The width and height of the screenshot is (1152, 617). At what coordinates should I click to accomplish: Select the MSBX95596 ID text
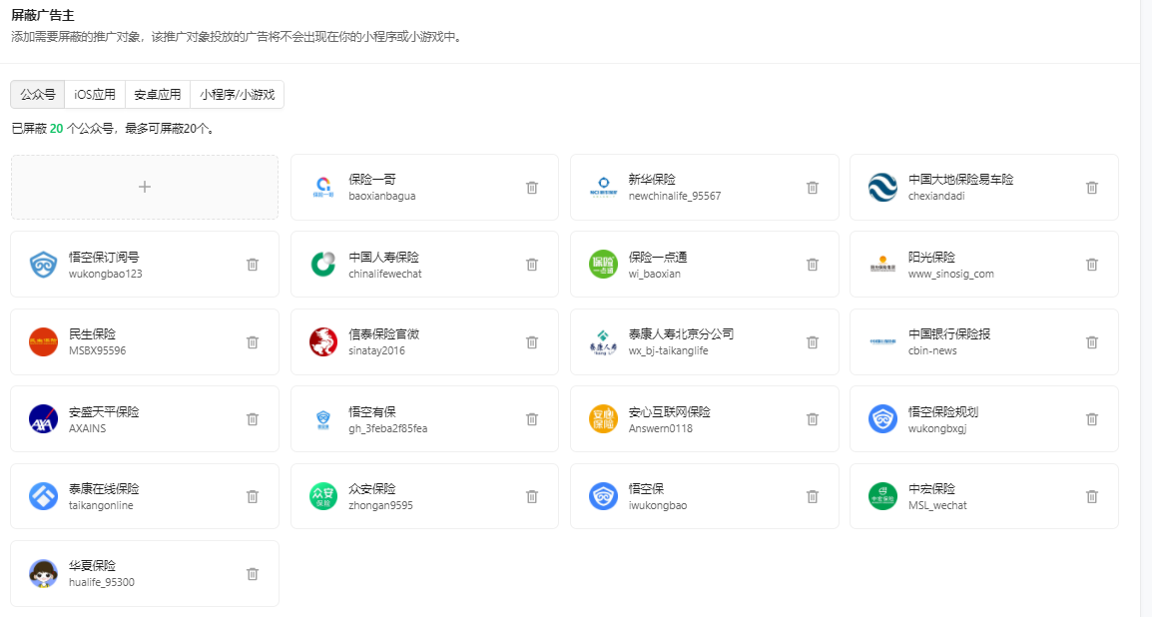[x=97, y=351]
